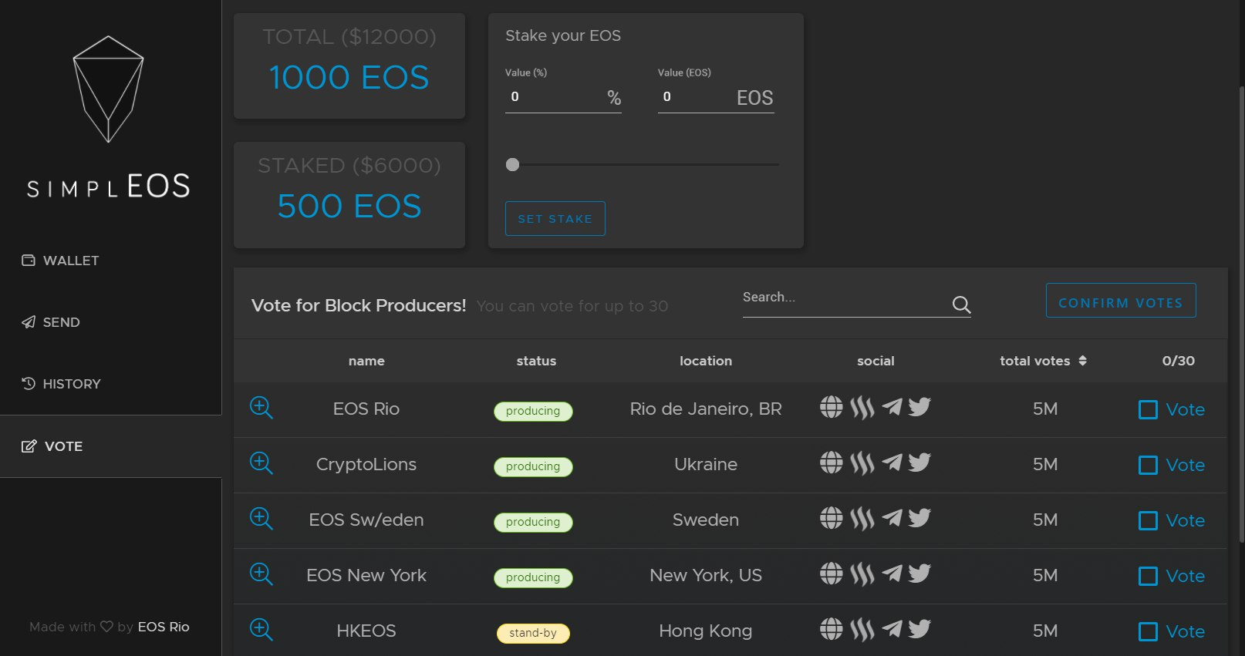Image resolution: width=1245 pixels, height=656 pixels.
Task: Click the stake slider handle
Action: 512,164
